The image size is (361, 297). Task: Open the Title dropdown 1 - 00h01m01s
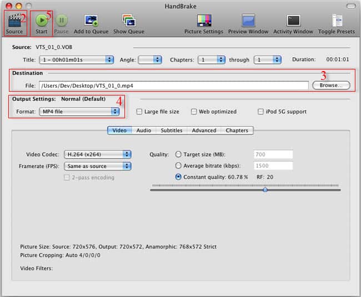pyautogui.click(x=77, y=60)
